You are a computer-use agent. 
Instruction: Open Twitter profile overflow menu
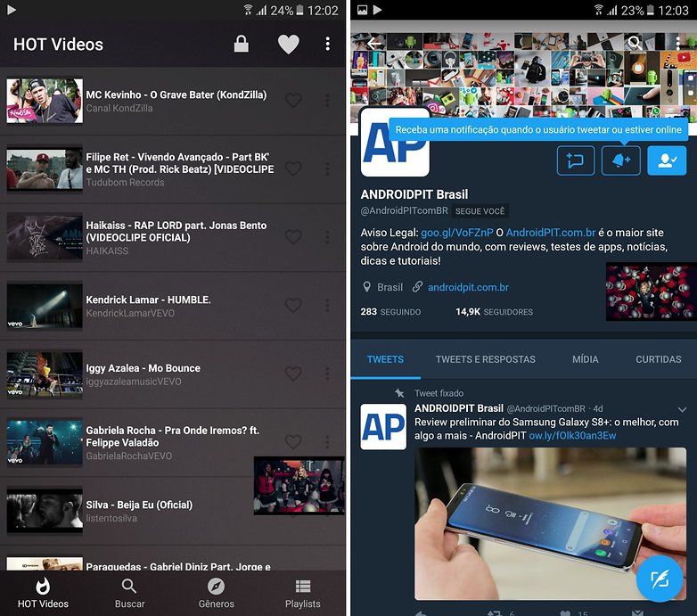[x=677, y=43]
